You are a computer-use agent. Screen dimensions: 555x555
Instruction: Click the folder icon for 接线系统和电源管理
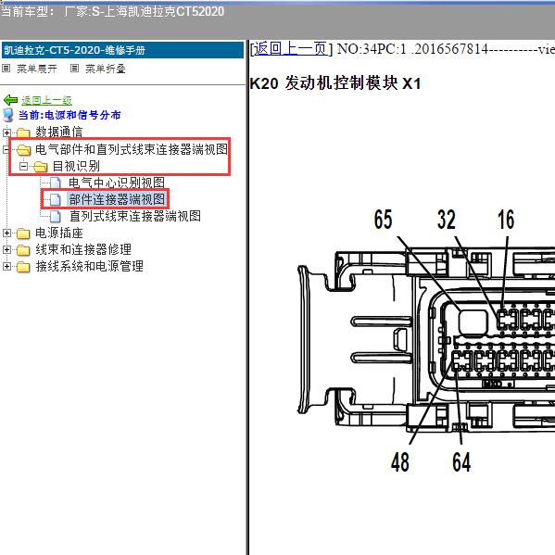(23, 267)
